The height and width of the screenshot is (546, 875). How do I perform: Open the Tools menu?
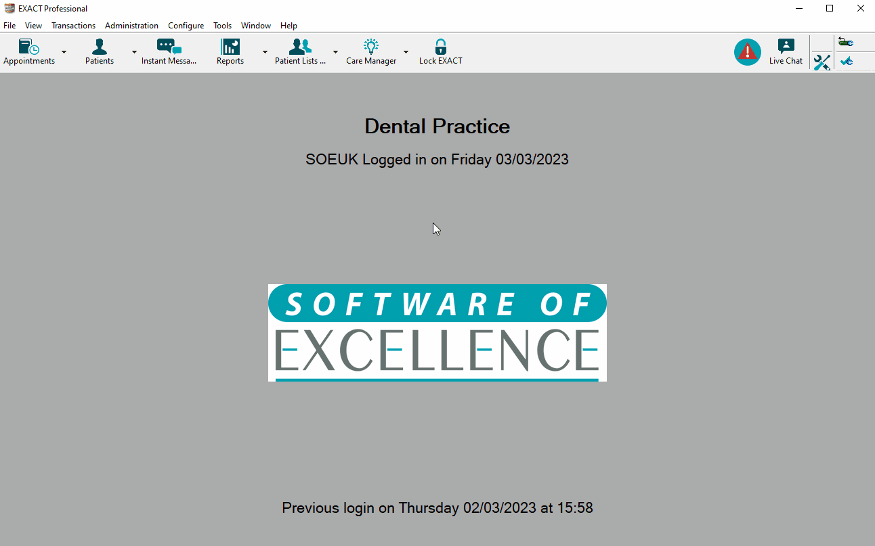[x=222, y=26]
